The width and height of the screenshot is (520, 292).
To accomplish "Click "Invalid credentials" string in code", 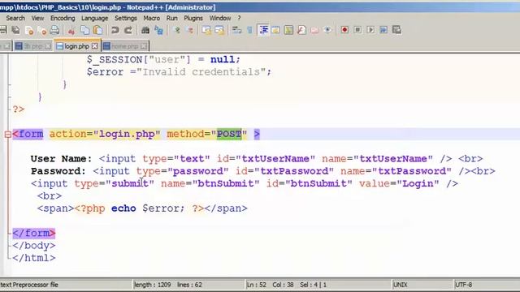I will 201,72.
